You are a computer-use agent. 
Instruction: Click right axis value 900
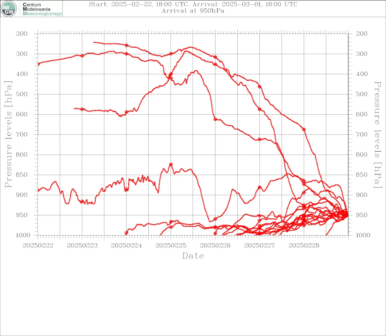tap(361, 195)
